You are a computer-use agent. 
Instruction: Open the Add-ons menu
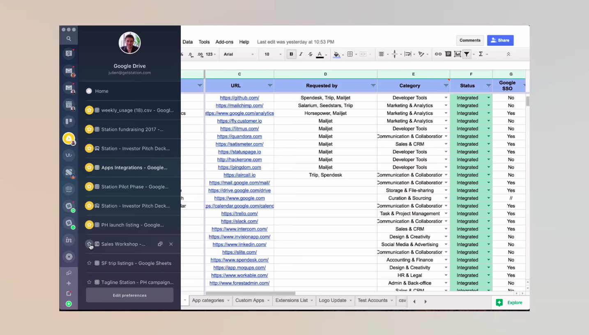point(224,42)
